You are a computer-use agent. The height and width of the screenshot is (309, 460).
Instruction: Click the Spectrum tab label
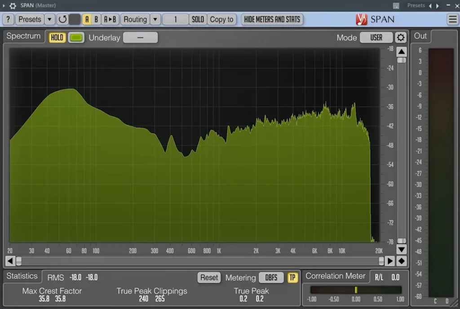(x=23, y=36)
